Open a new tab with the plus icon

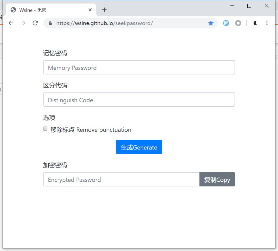(x=104, y=10)
